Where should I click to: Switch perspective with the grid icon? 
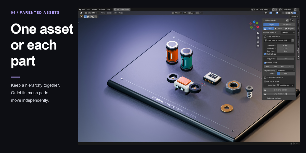click(x=258, y=46)
